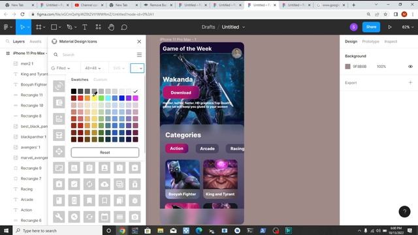
Task: Bookmark this page with the star icon
Action: 385,14
